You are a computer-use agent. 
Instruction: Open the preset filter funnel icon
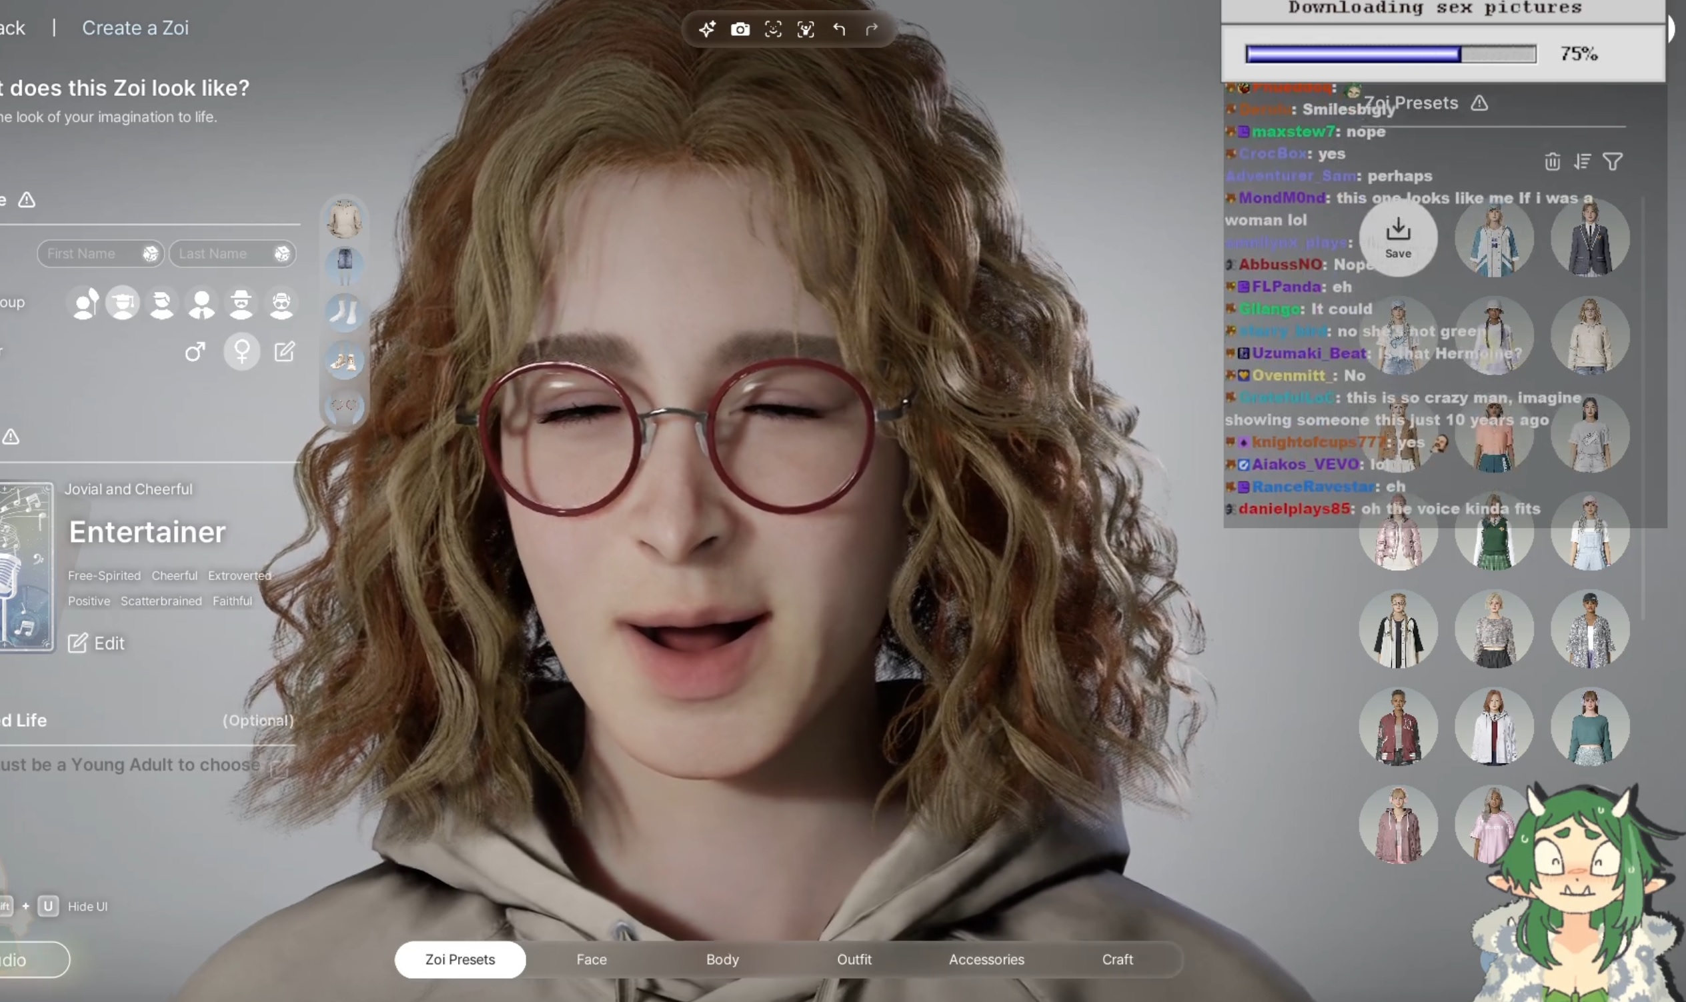(1613, 161)
